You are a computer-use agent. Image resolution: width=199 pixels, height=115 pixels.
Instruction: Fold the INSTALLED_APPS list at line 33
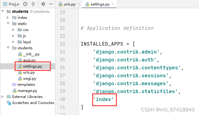(x=79, y=44)
